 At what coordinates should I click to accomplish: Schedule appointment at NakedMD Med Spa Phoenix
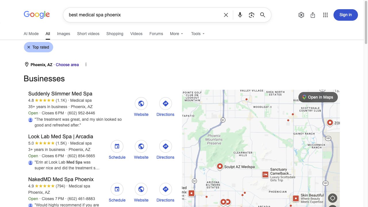[117, 193]
